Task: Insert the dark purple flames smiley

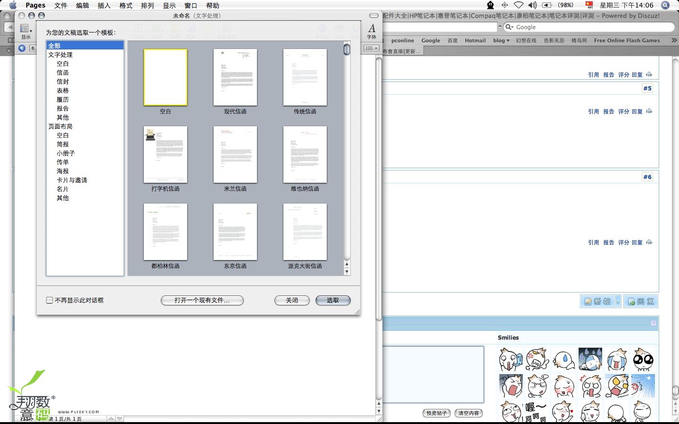Action: 590,360
